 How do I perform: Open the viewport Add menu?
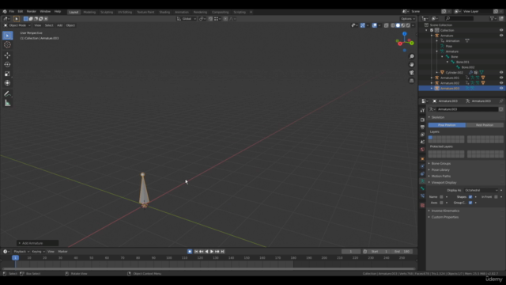pyautogui.click(x=60, y=25)
